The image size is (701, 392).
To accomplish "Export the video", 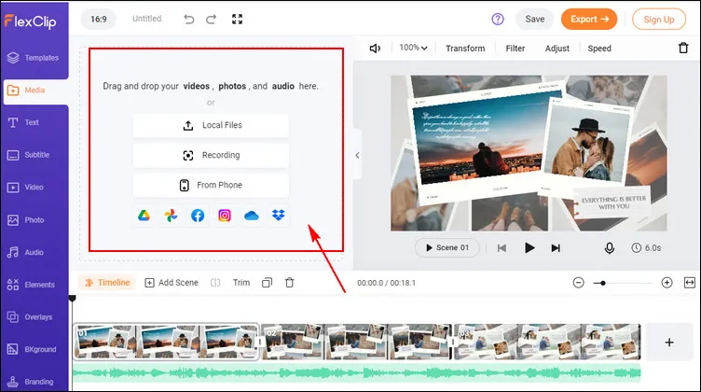I will [589, 20].
